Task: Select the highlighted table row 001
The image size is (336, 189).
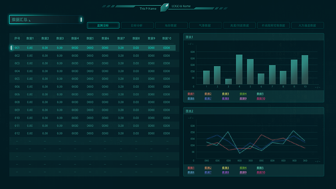Action: pos(93,48)
